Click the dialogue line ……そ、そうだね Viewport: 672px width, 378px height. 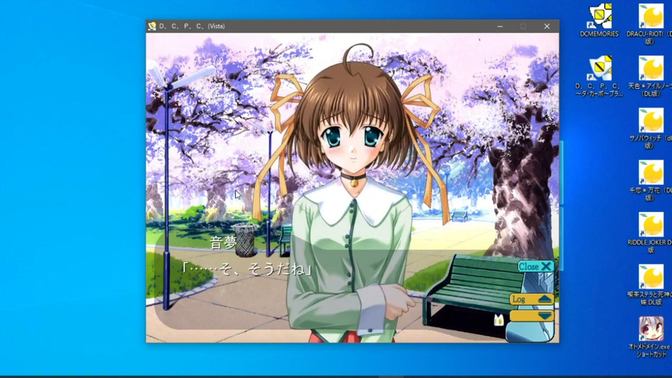coord(247,269)
